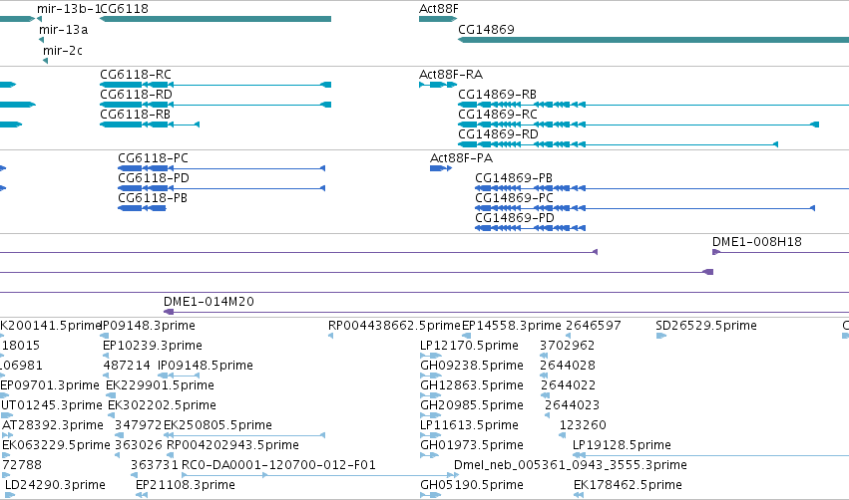
Task: Select the Act88F-RA transcript label
Action: click(x=451, y=75)
